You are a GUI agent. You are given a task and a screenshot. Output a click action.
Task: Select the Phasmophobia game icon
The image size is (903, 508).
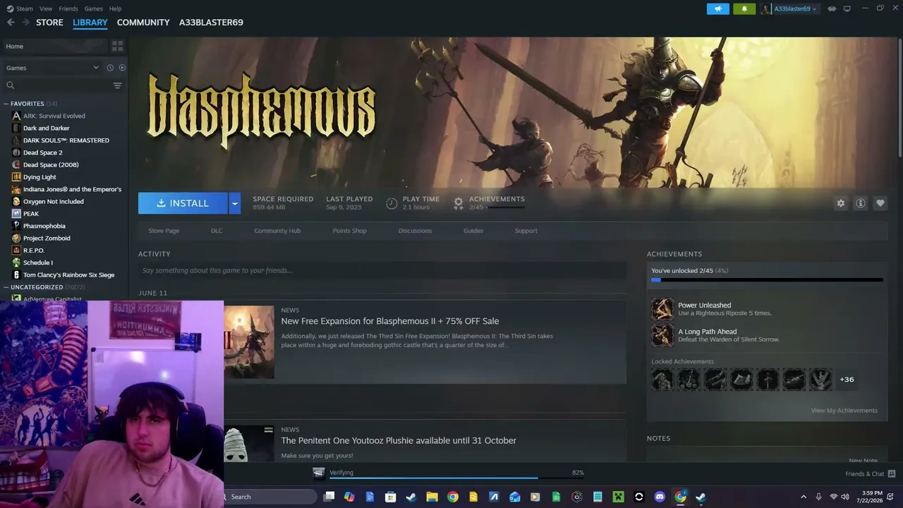pos(16,226)
